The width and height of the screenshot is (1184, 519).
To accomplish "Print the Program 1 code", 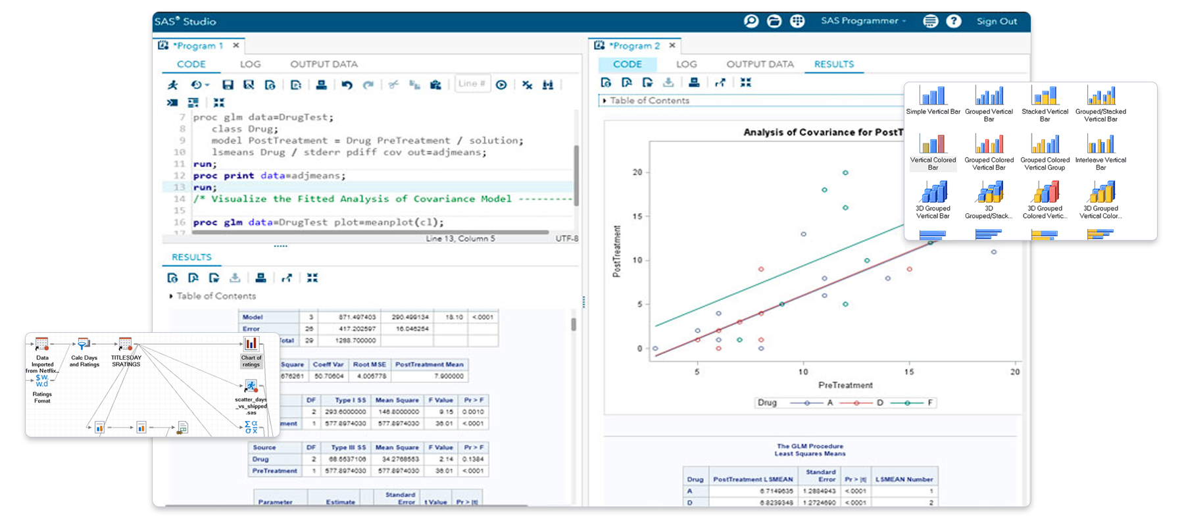I will (x=321, y=85).
